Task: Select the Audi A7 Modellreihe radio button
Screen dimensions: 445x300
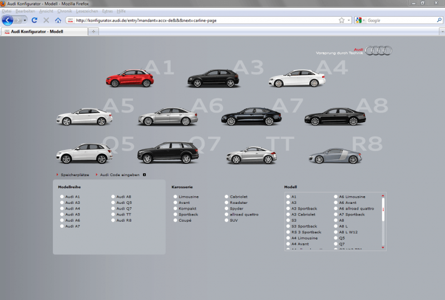Action: [x=62, y=226]
